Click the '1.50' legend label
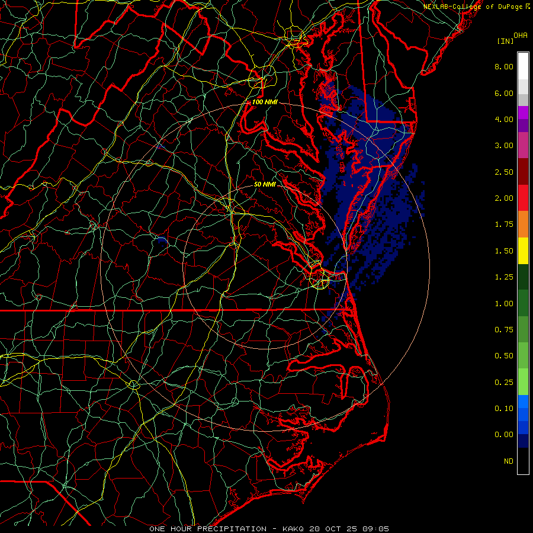Viewport: 533px width, 533px height. coord(504,251)
